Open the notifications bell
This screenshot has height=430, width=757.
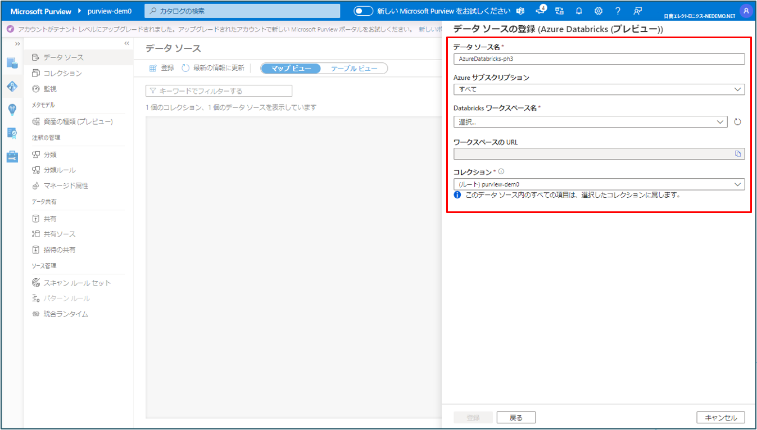(579, 11)
